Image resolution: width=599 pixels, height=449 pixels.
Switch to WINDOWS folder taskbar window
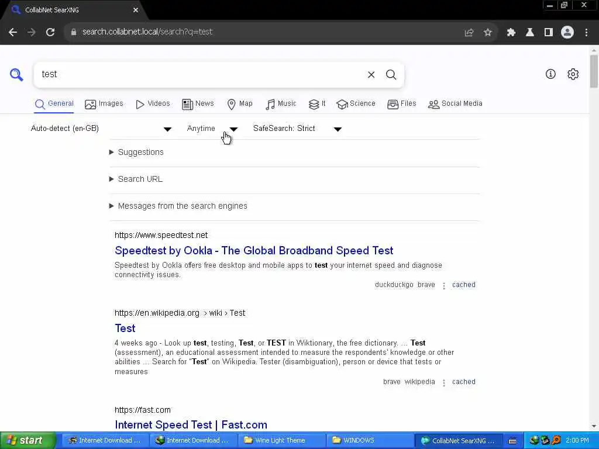pyautogui.click(x=370, y=441)
